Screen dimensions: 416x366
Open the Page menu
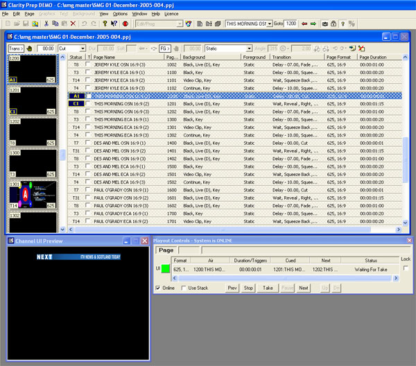(x=29, y=14)
